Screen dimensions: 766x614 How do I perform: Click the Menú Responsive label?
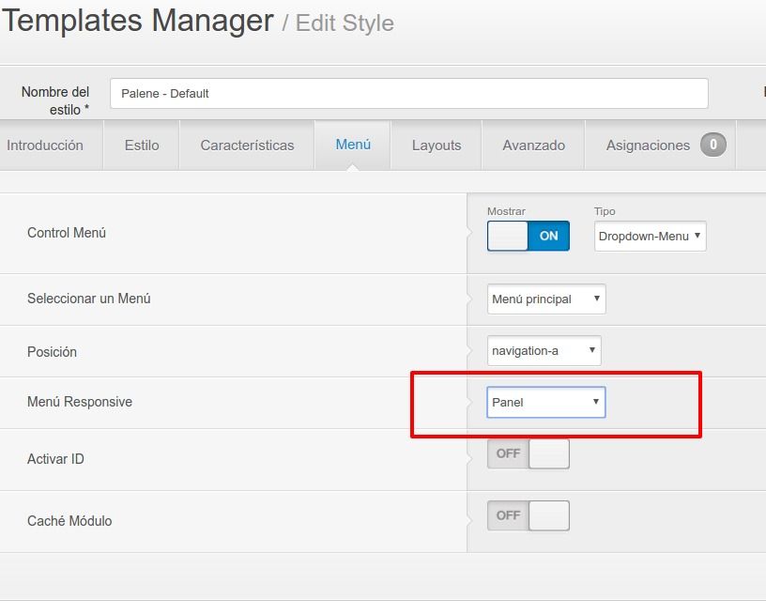80,402
